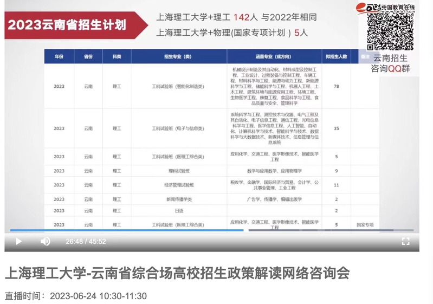This screenshot has height=304, width=433.
Task: Click the 2023云南省招生计划 banner
Action: 76,25
